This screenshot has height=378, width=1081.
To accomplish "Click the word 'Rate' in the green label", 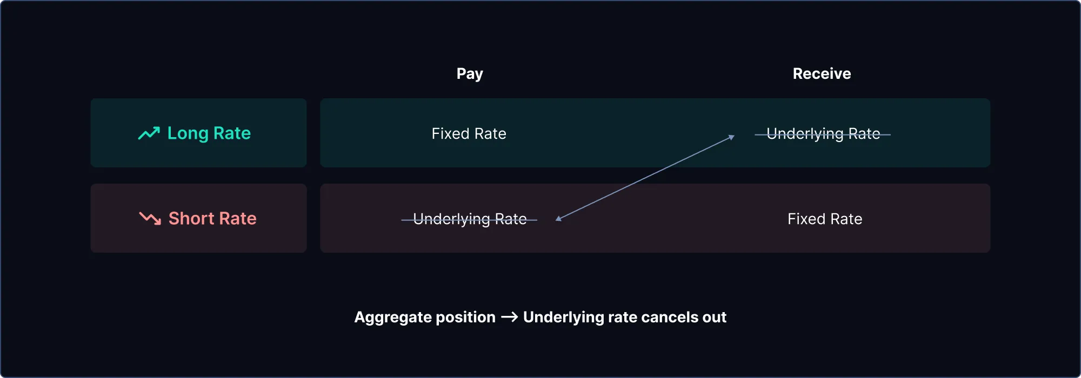I will point(232,133).
